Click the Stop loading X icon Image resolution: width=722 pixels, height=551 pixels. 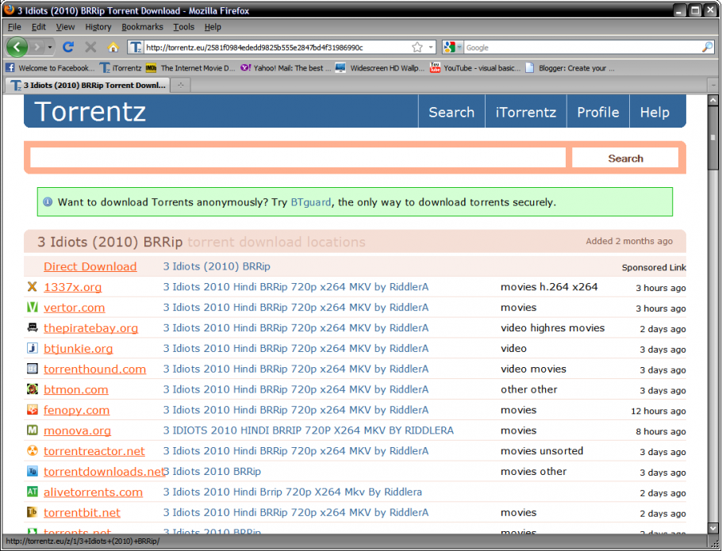pos(90,47)
